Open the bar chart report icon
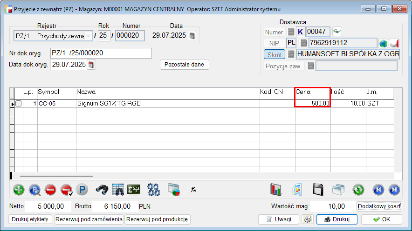 pos(277,190)
